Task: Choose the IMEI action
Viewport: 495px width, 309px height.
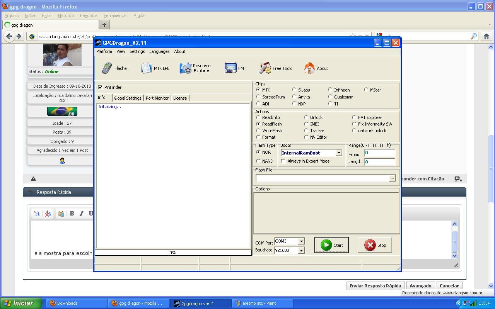Action: [306, 124]
